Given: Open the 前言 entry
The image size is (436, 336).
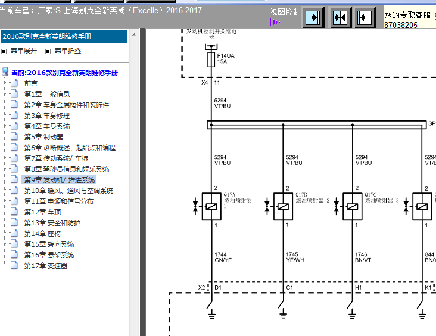Looking at the screenshot, I should coord(30,83).
